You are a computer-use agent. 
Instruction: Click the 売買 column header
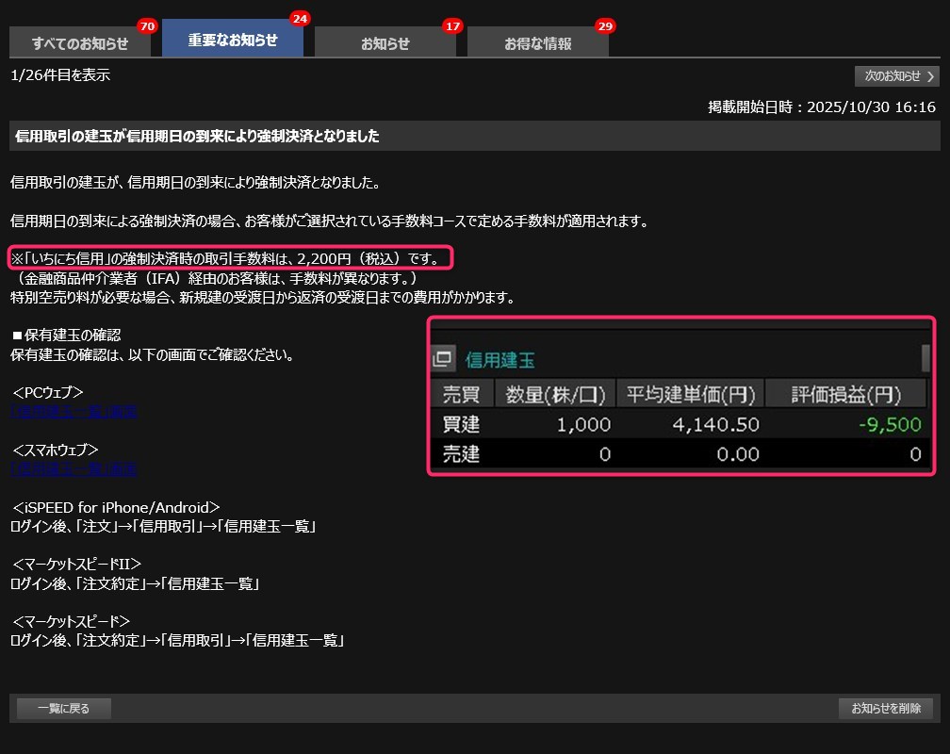[x=461, y=394]
